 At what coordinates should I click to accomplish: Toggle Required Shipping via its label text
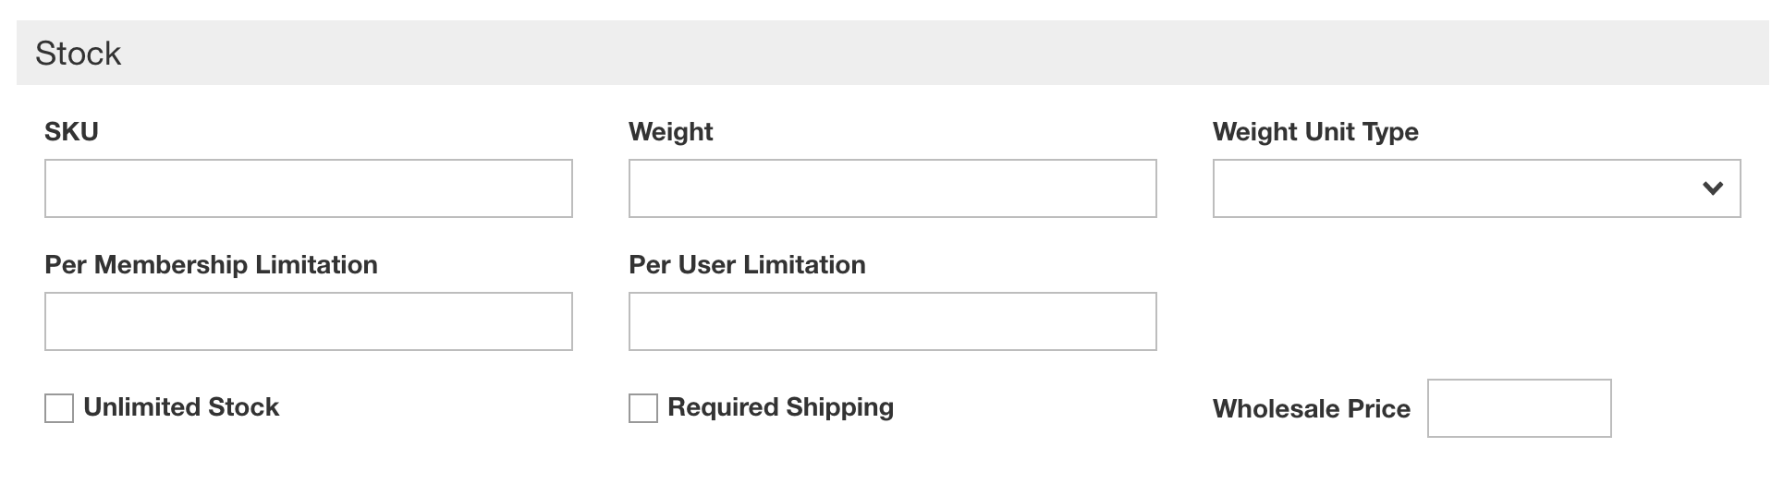780,407
